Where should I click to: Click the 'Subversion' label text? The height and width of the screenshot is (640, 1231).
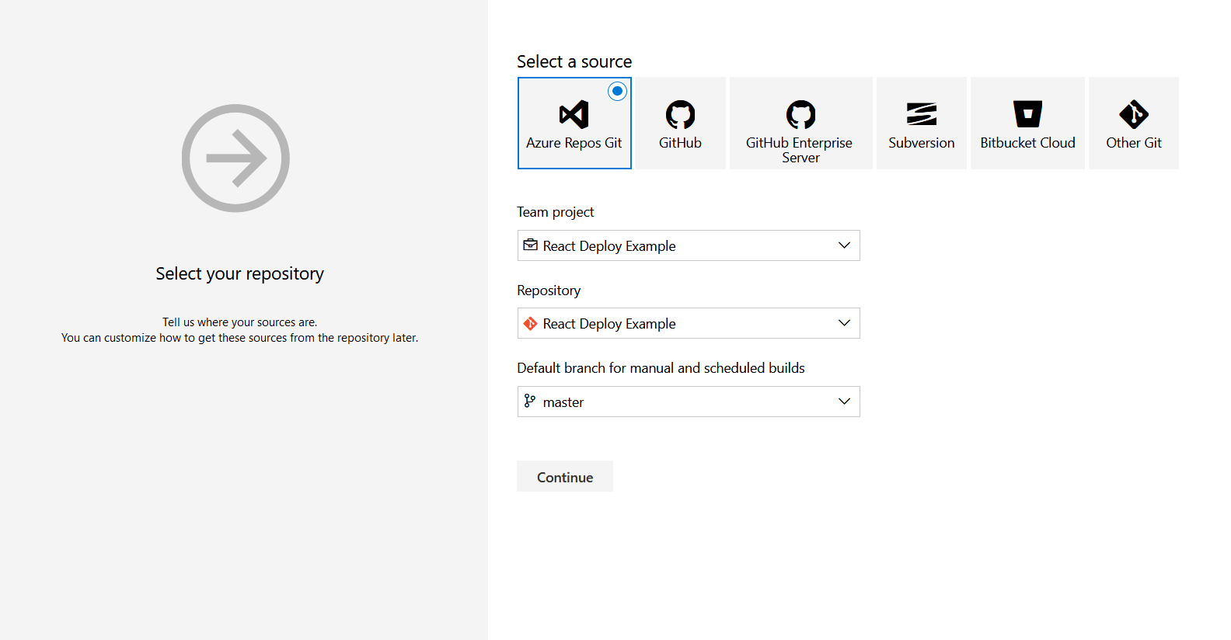coord(922,143)
